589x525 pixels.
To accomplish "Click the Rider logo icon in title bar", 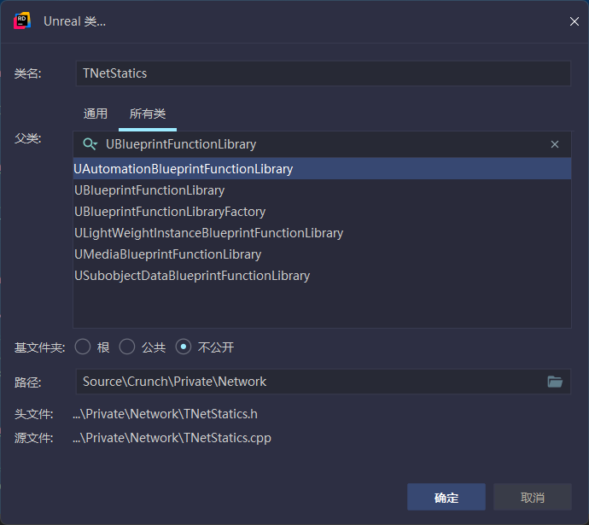I will (22, 20).
